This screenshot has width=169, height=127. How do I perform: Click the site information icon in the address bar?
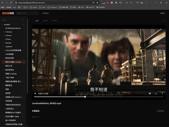click(x=16, y=3)
